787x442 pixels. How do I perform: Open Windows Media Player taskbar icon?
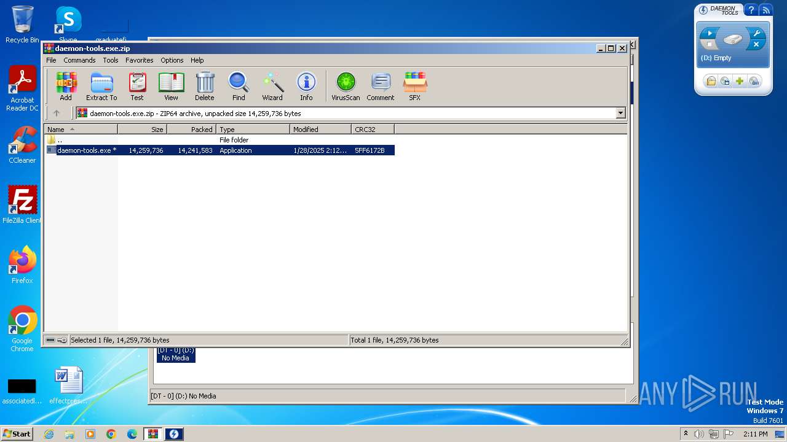pyautogui.click(x=90, y=434)
